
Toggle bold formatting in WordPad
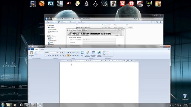pyautogui.click(x=46, y=56)
